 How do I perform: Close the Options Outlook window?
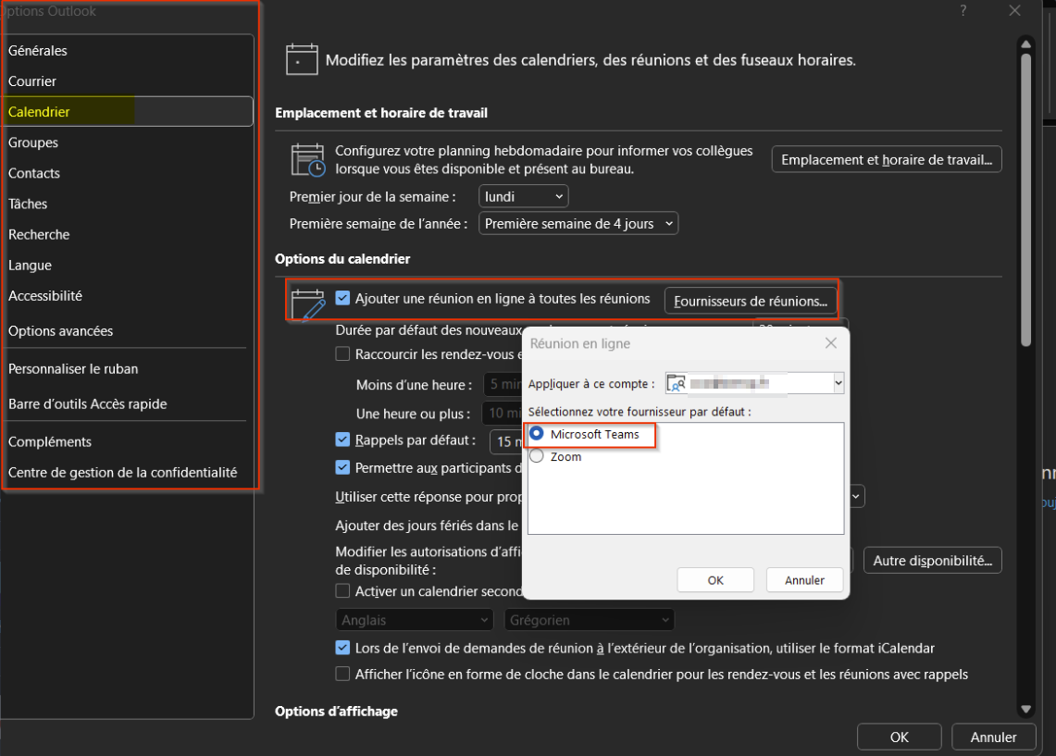pyautogui.click(x=1015, y=11)
